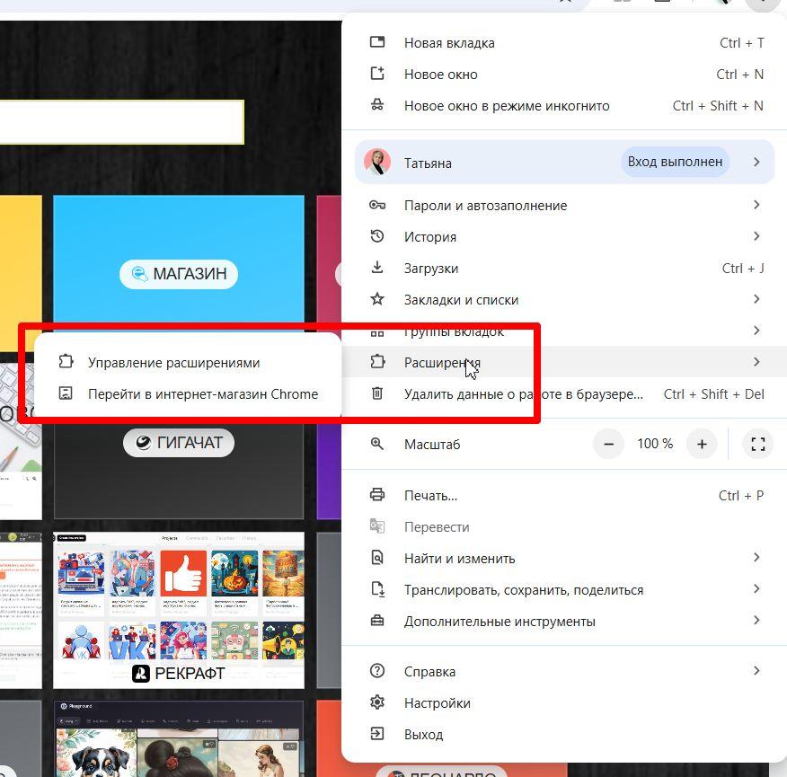Expand the Дополнительные инструменты submenu arrow
Viewport: 787px width, 777px height.
pos(756,621)
